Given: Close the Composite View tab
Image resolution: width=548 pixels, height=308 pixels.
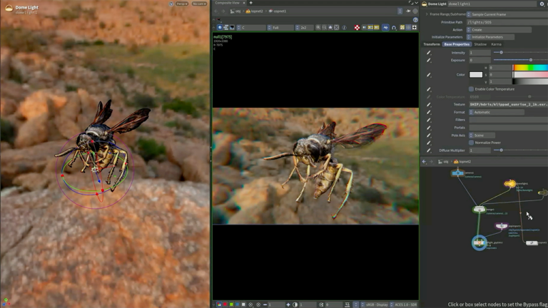Looking at the screenshot, I should [244, 3].
